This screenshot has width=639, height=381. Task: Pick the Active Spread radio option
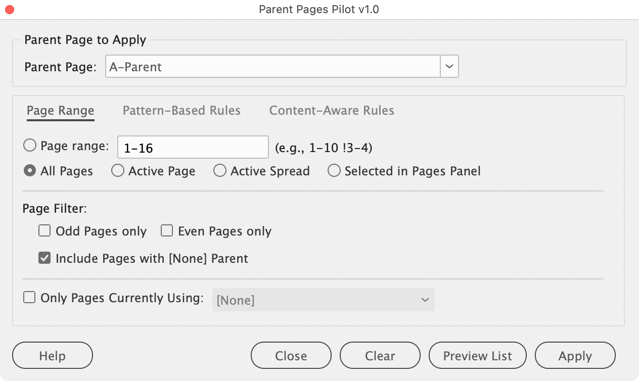pos(220,171)
